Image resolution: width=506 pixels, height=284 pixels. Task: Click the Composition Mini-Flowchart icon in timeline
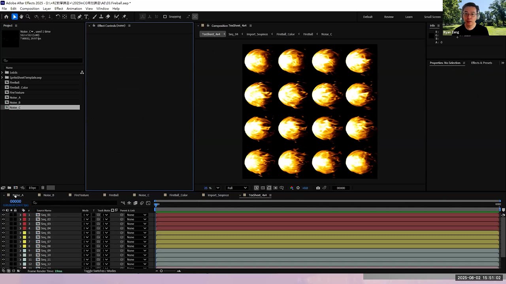coord(123,203)
